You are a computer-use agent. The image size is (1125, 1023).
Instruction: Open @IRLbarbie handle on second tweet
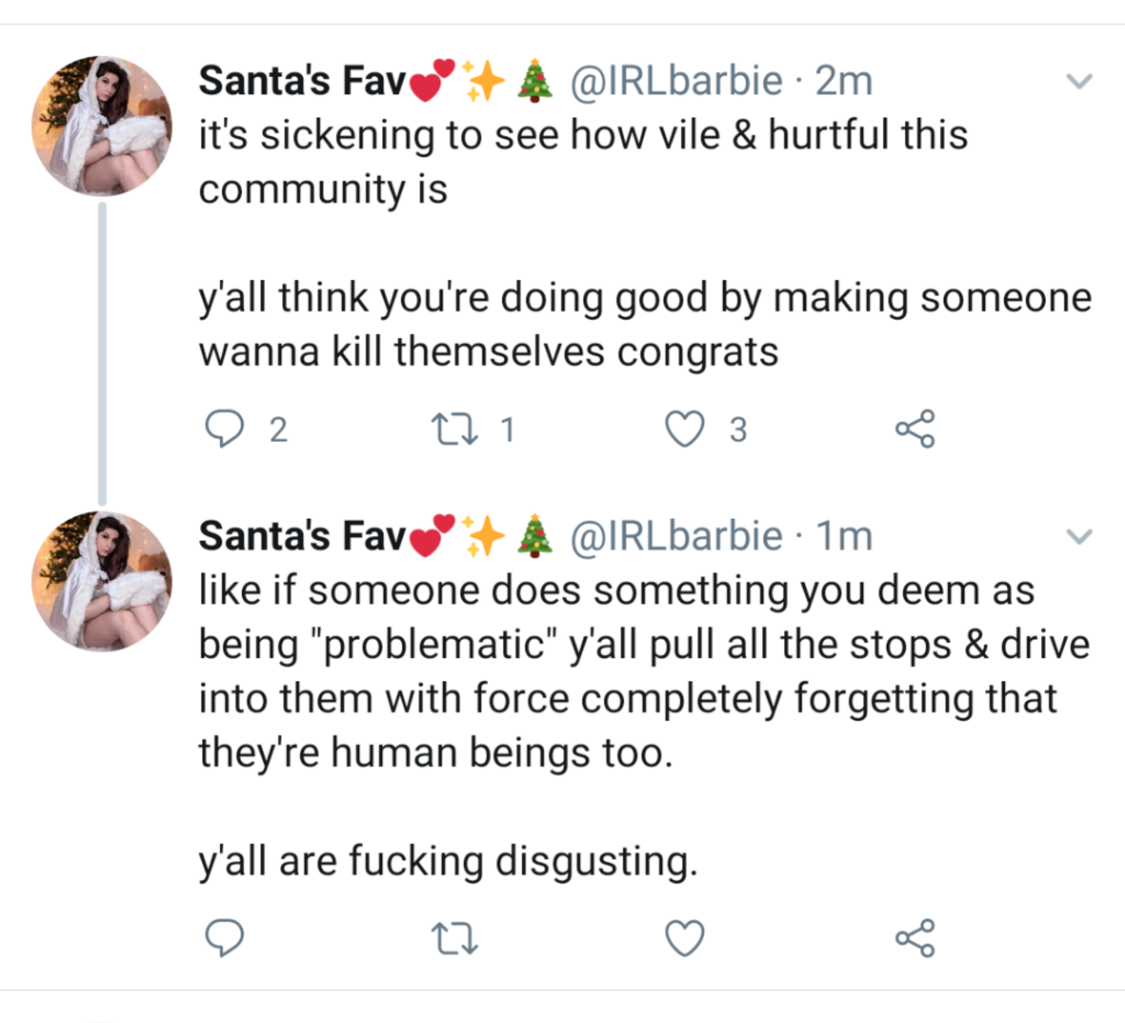pos(676,536)
